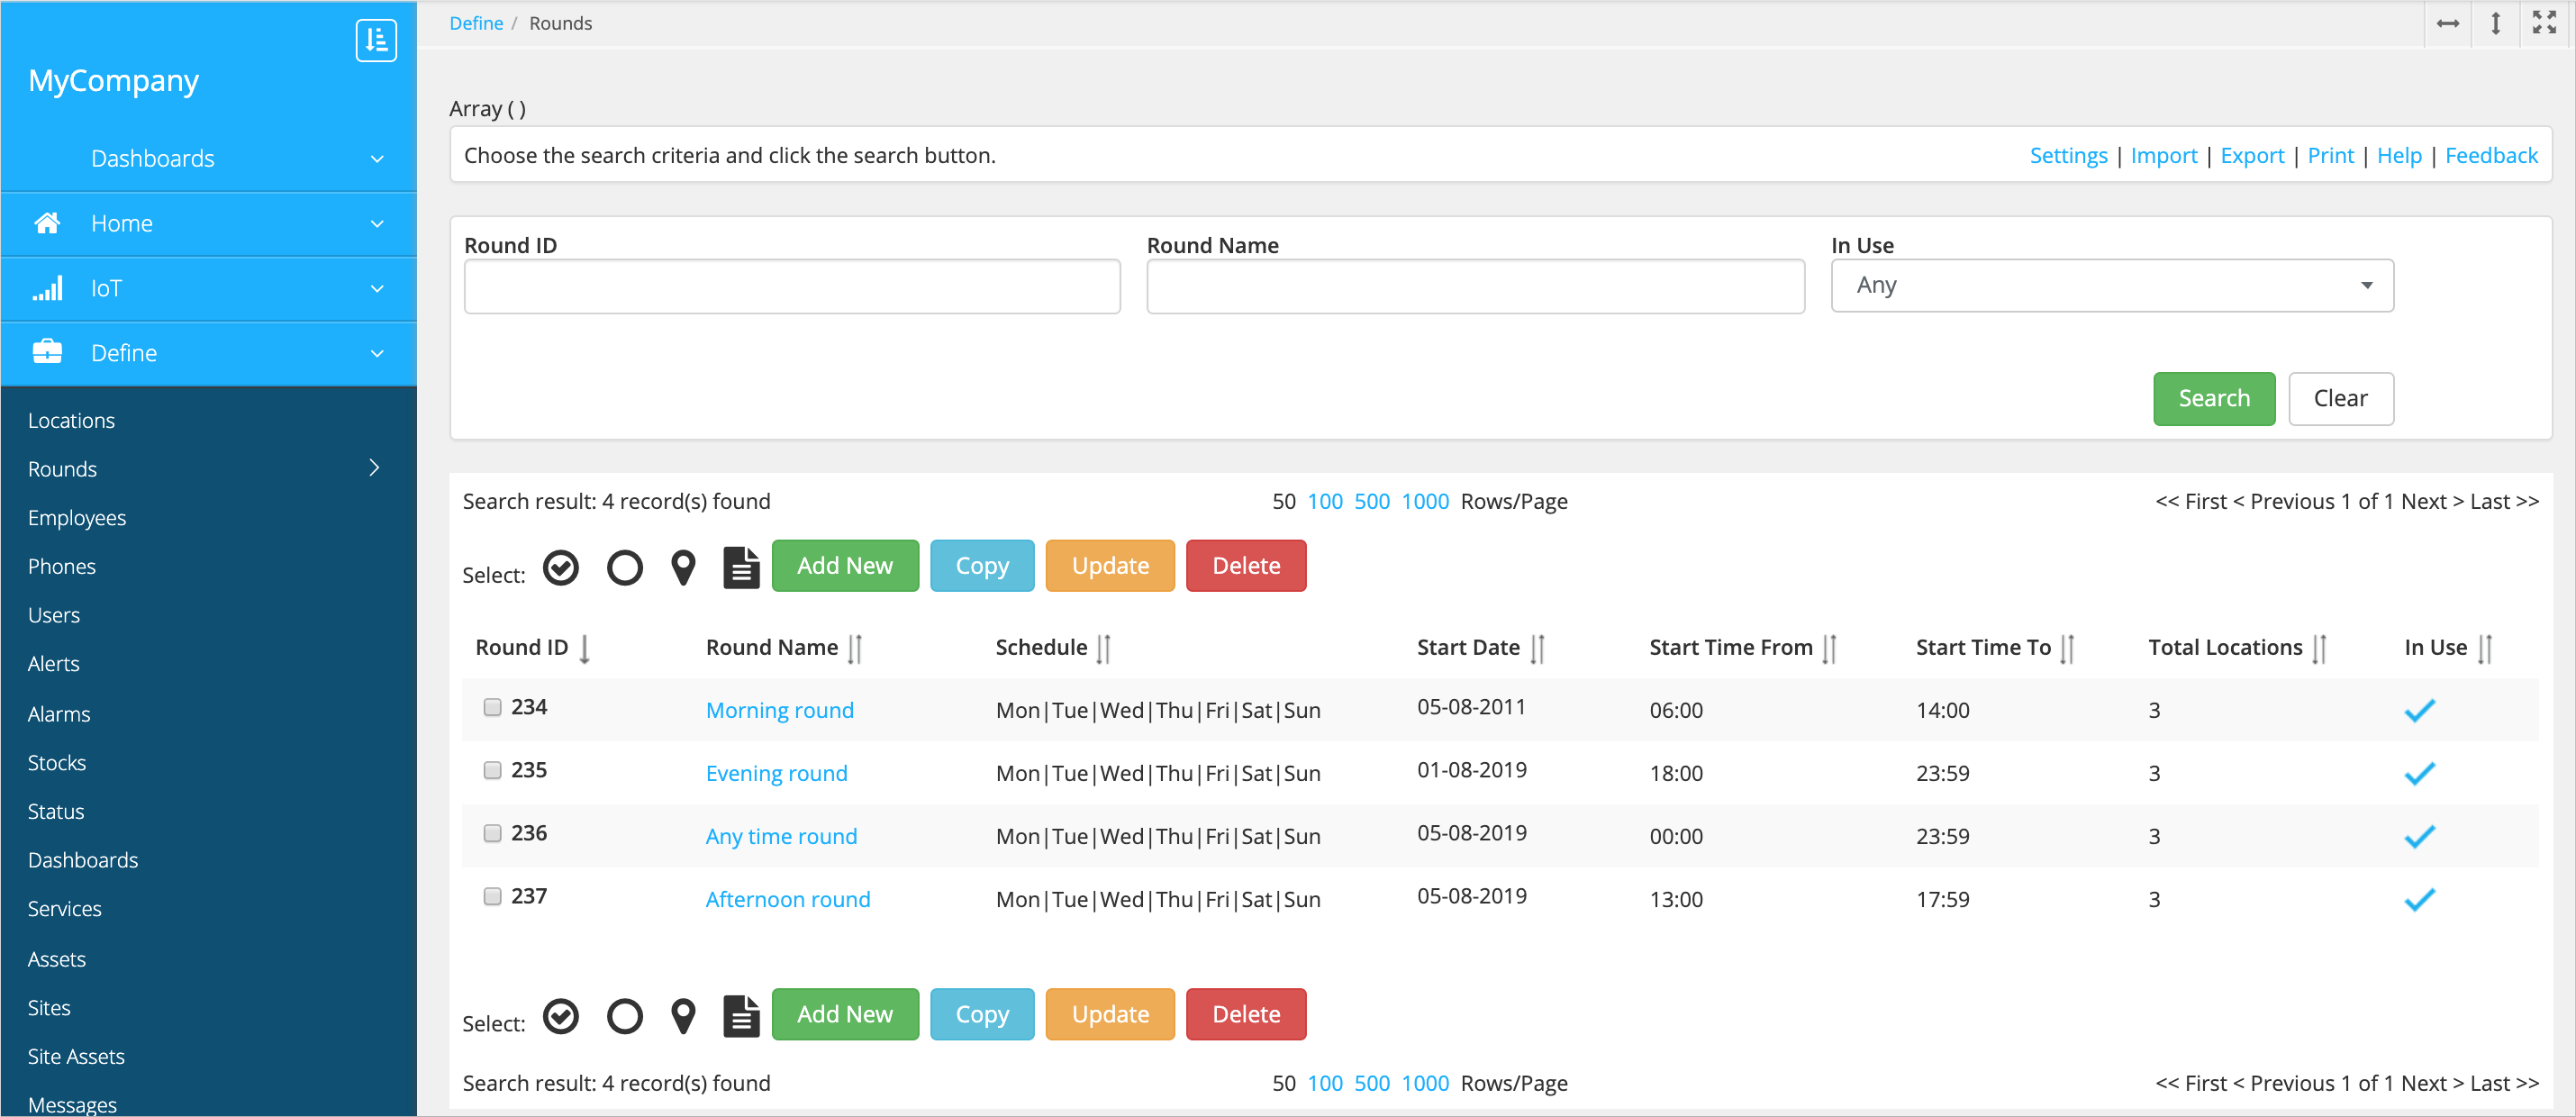
Task: Click the sidebar sort toggle icon
Action: (x=376, y=40)
